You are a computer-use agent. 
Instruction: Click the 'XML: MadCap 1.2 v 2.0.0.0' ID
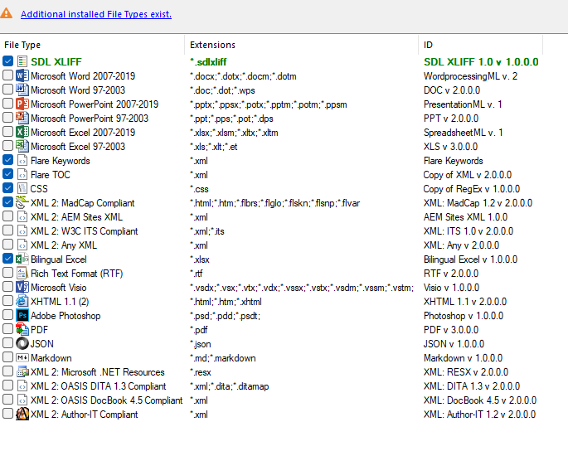tap(478, 203)
